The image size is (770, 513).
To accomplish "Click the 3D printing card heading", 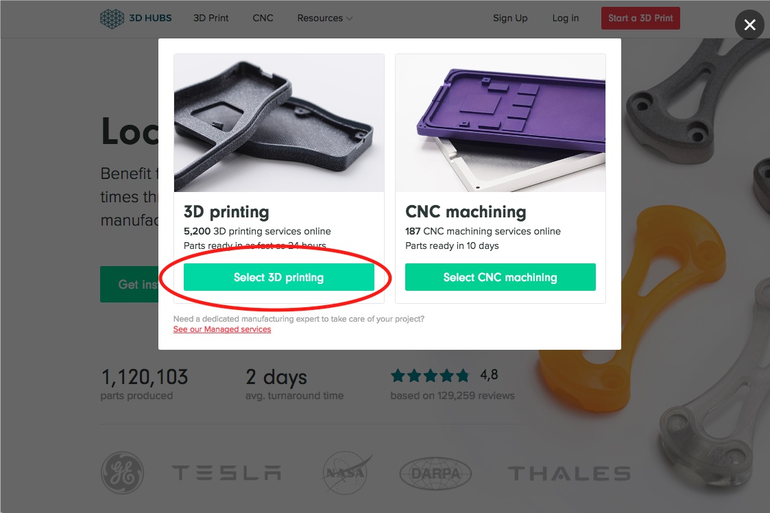I will 226,212.
